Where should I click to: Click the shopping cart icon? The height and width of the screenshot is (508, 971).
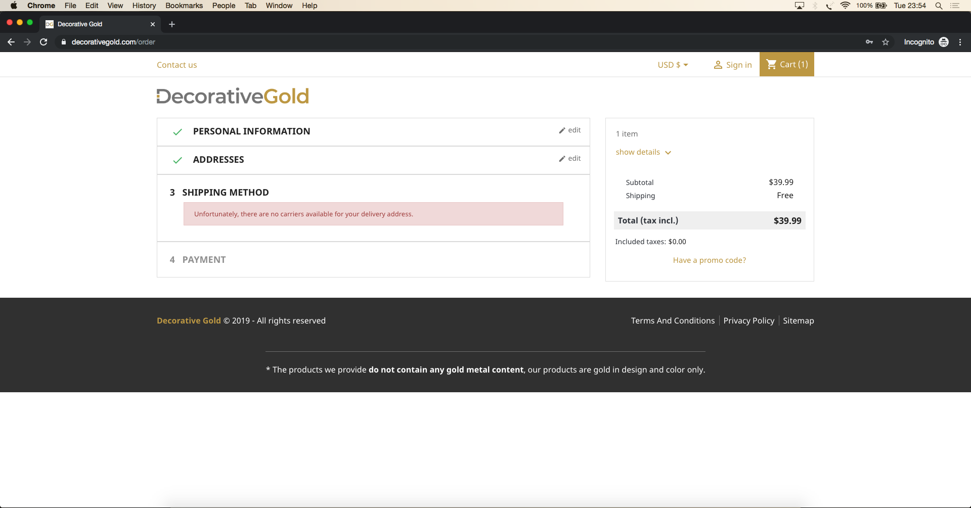771,64
